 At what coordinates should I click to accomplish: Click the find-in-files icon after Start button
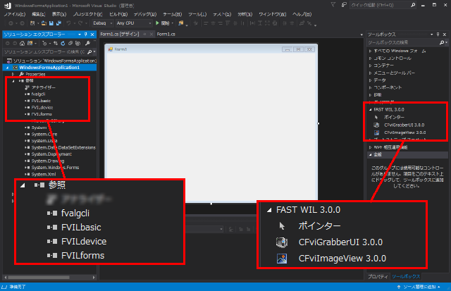(x=180, y=23)
